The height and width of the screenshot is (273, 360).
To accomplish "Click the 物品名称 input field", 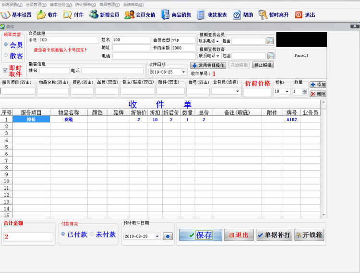I will click(53, 91).
